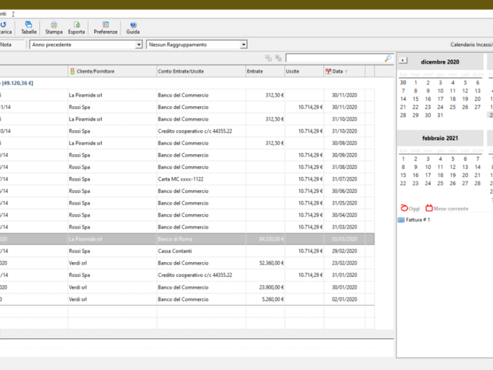Click the search text field
Image resolution: width=493 pixels, height=370 pixels.
coord(335,58)
